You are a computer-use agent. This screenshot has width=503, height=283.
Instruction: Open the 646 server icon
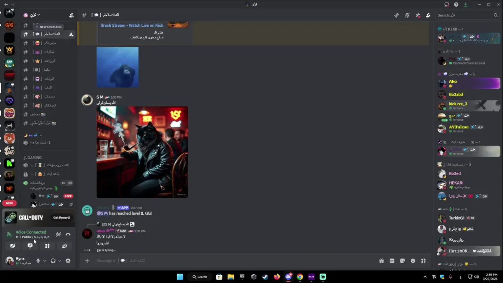click(9, 25)
